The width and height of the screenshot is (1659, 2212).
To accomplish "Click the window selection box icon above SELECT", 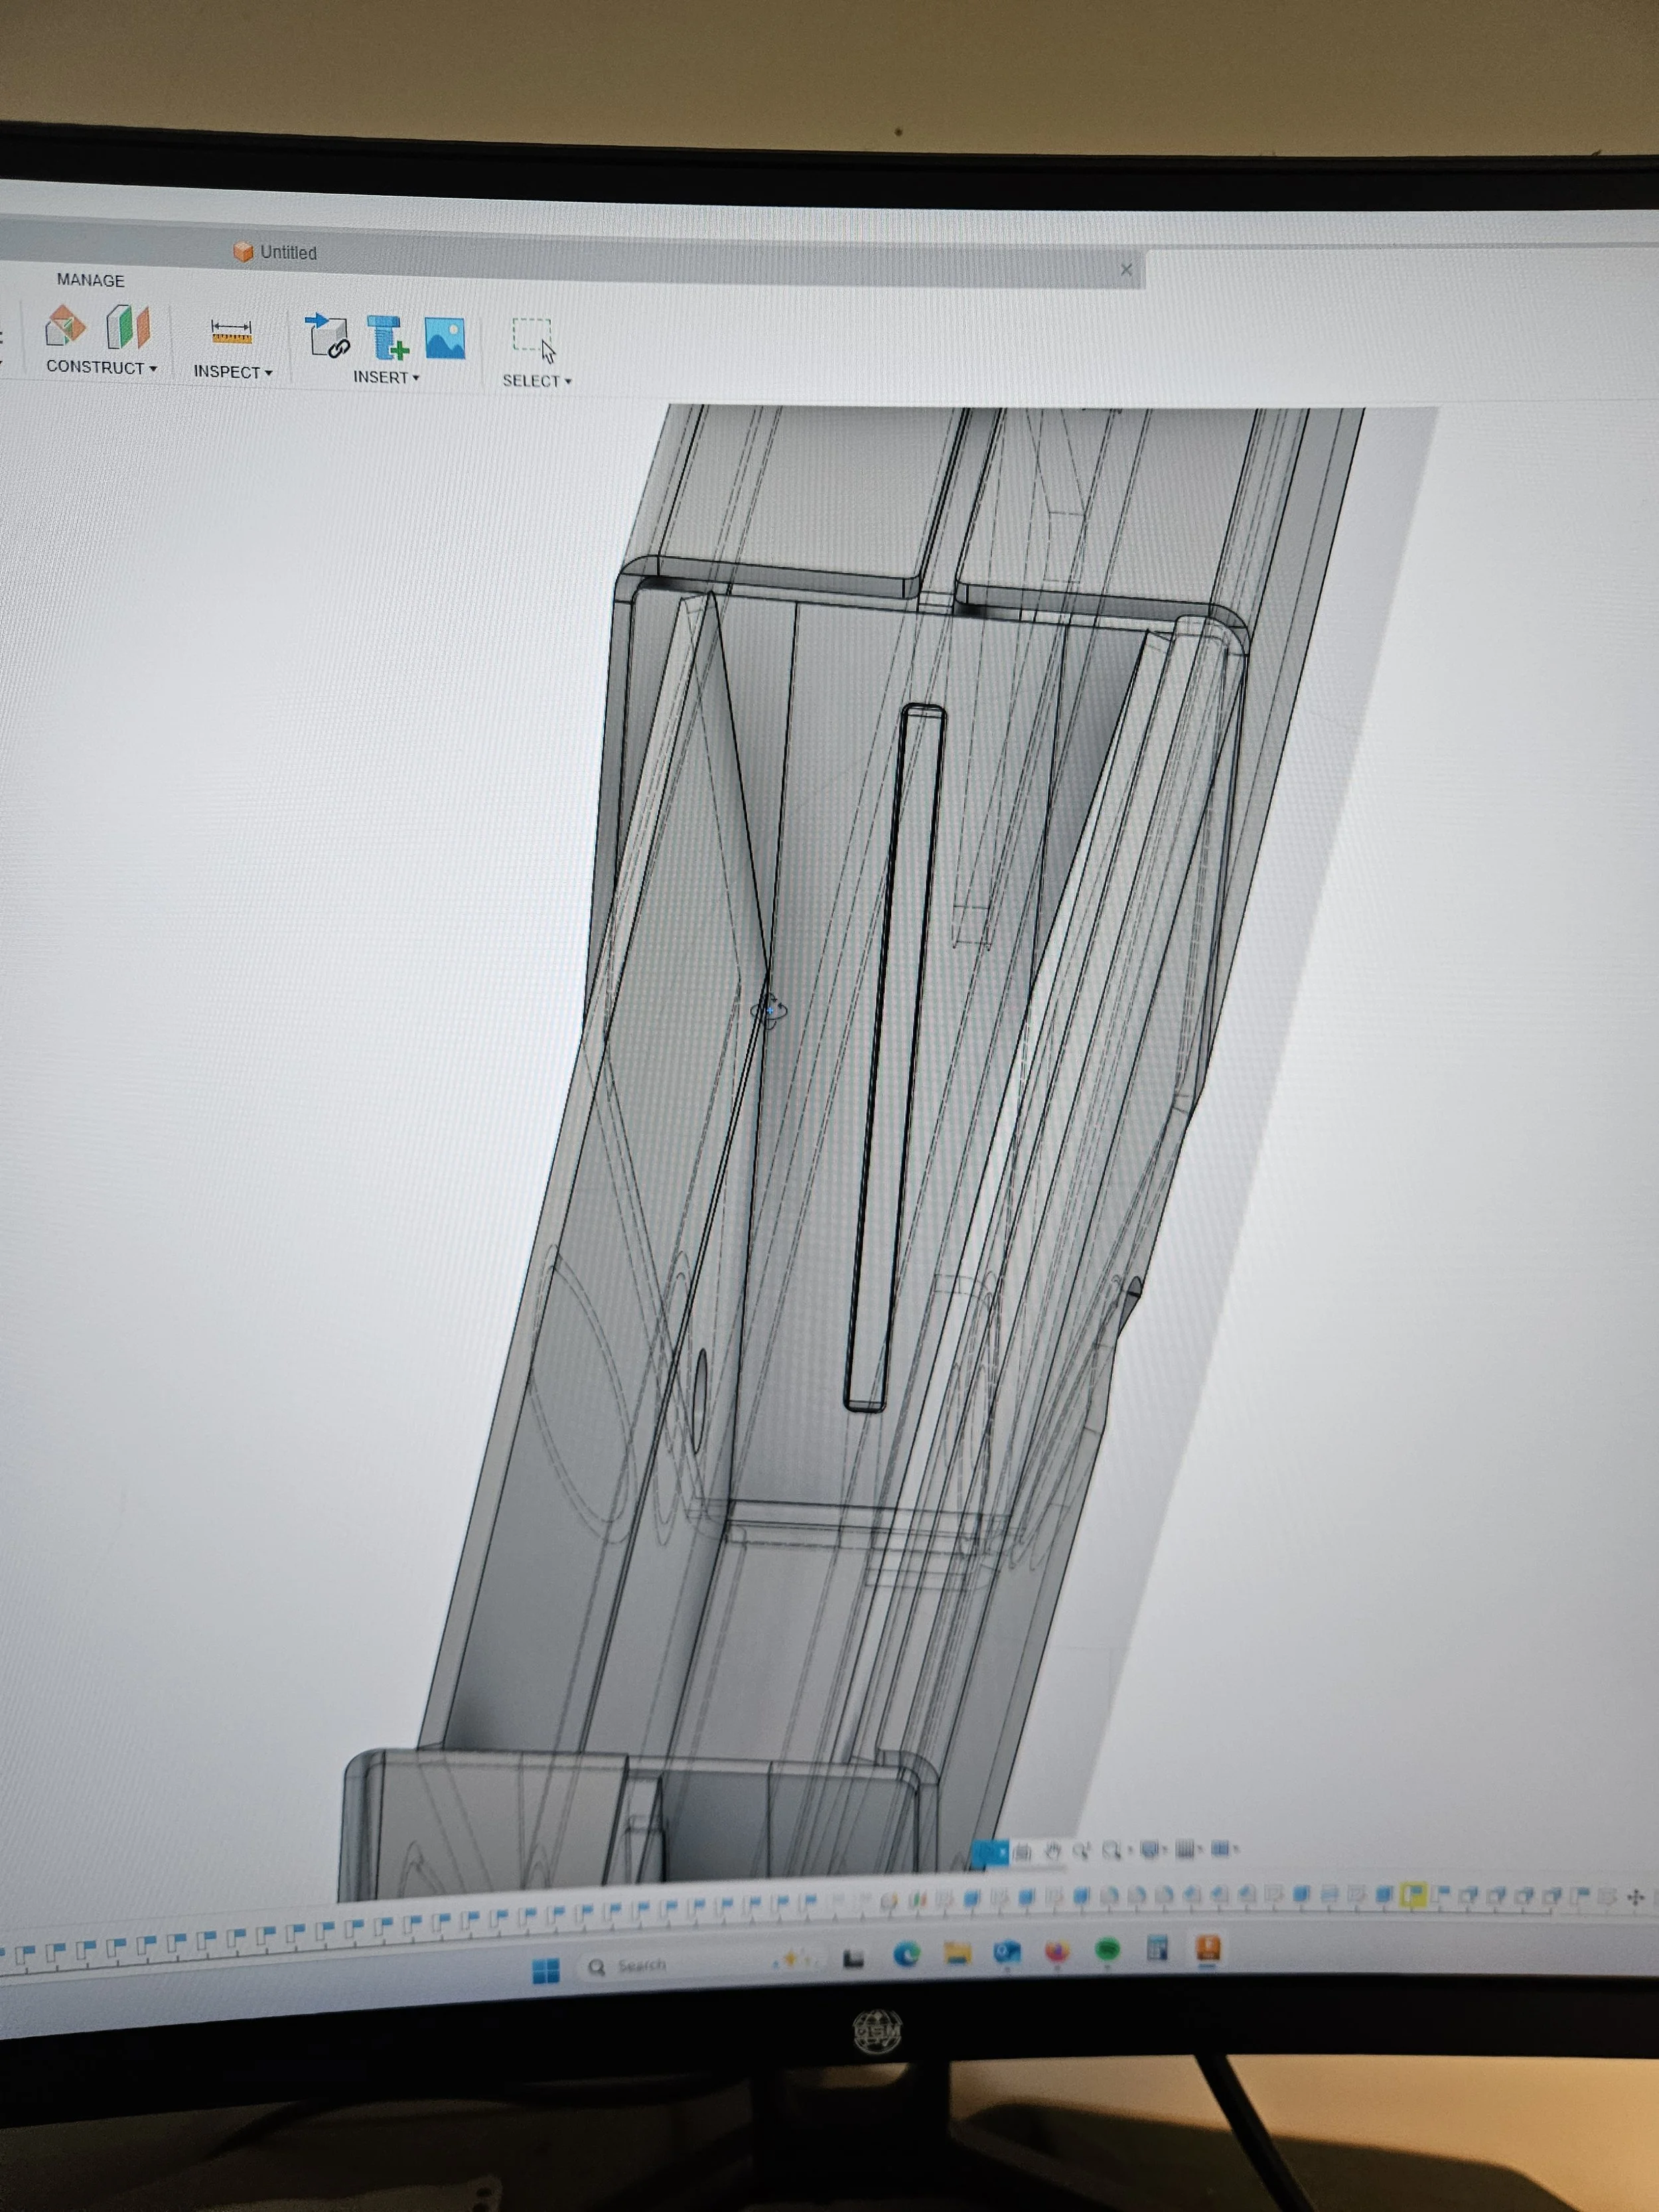I will [x=531, y=335].
